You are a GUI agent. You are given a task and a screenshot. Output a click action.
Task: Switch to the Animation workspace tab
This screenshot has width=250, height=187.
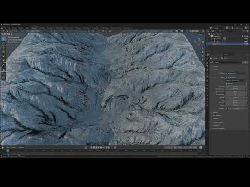86,28
